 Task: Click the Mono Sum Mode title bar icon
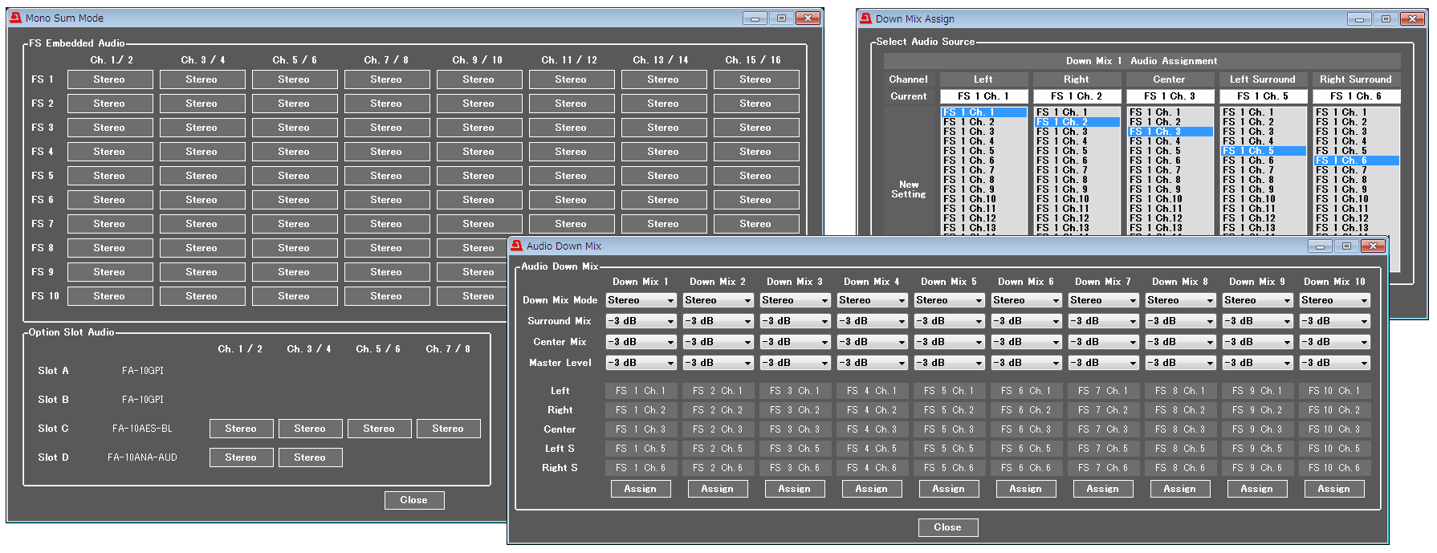16,18
